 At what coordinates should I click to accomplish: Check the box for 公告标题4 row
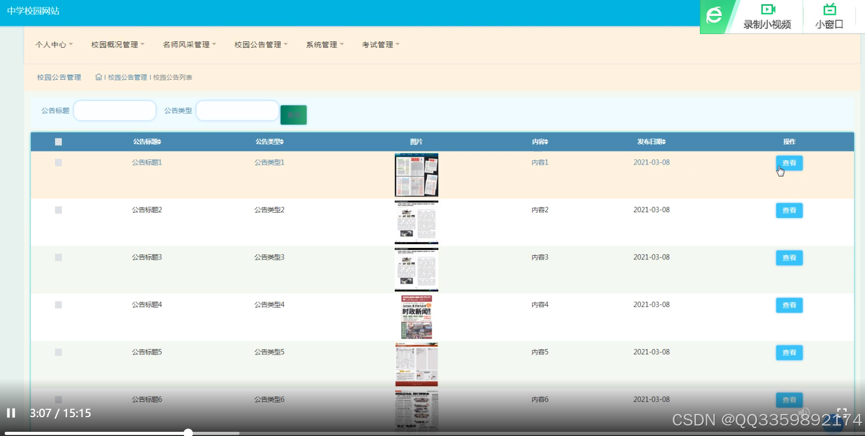point(58,305)
